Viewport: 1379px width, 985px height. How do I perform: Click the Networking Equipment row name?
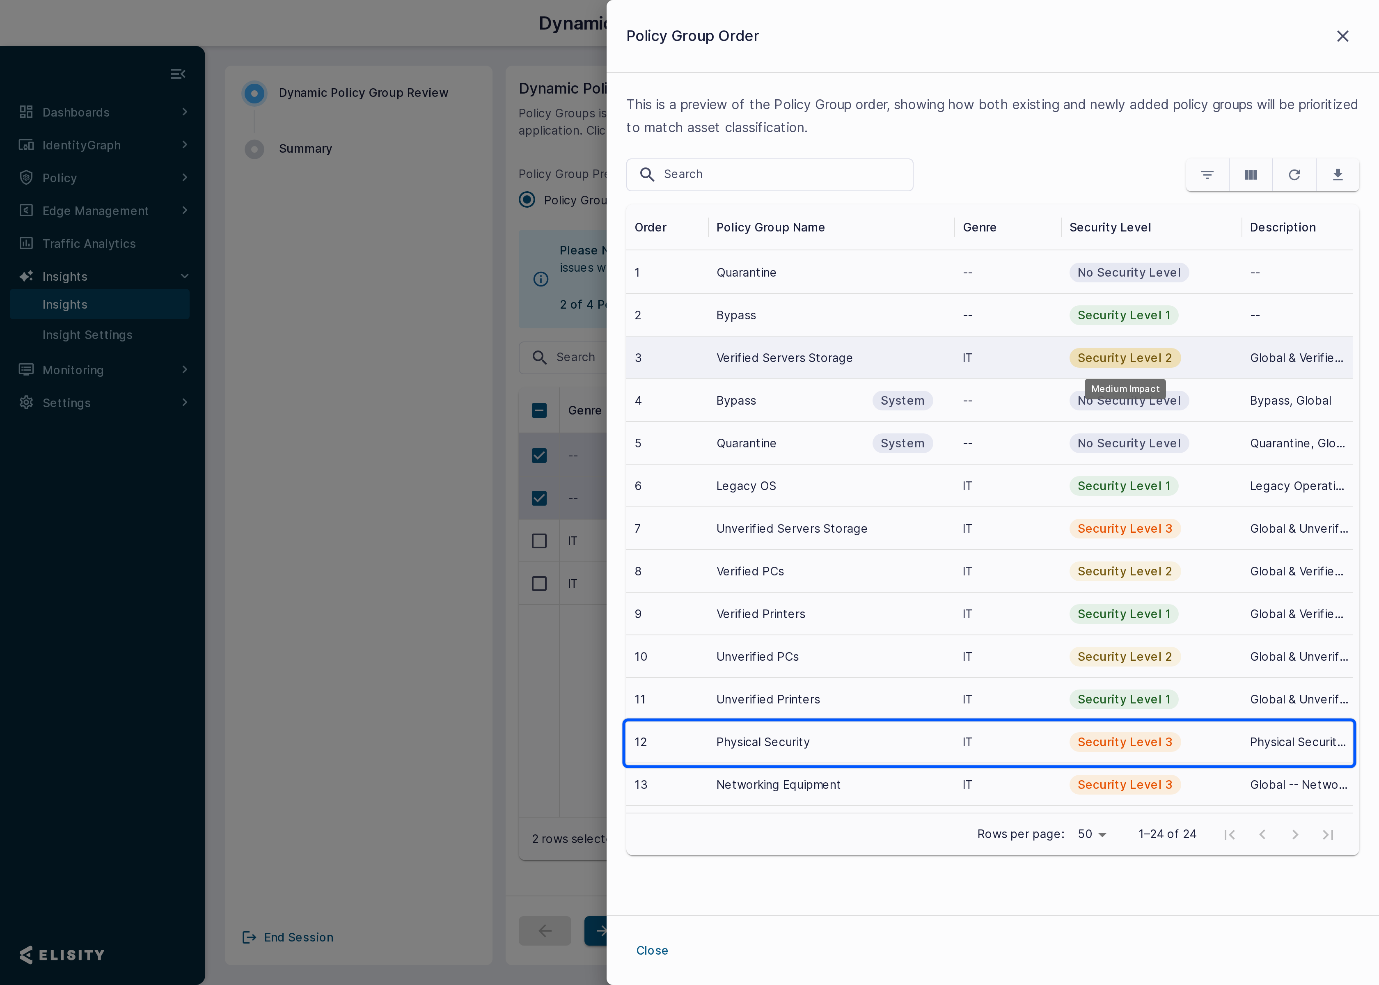pos(778,785)
